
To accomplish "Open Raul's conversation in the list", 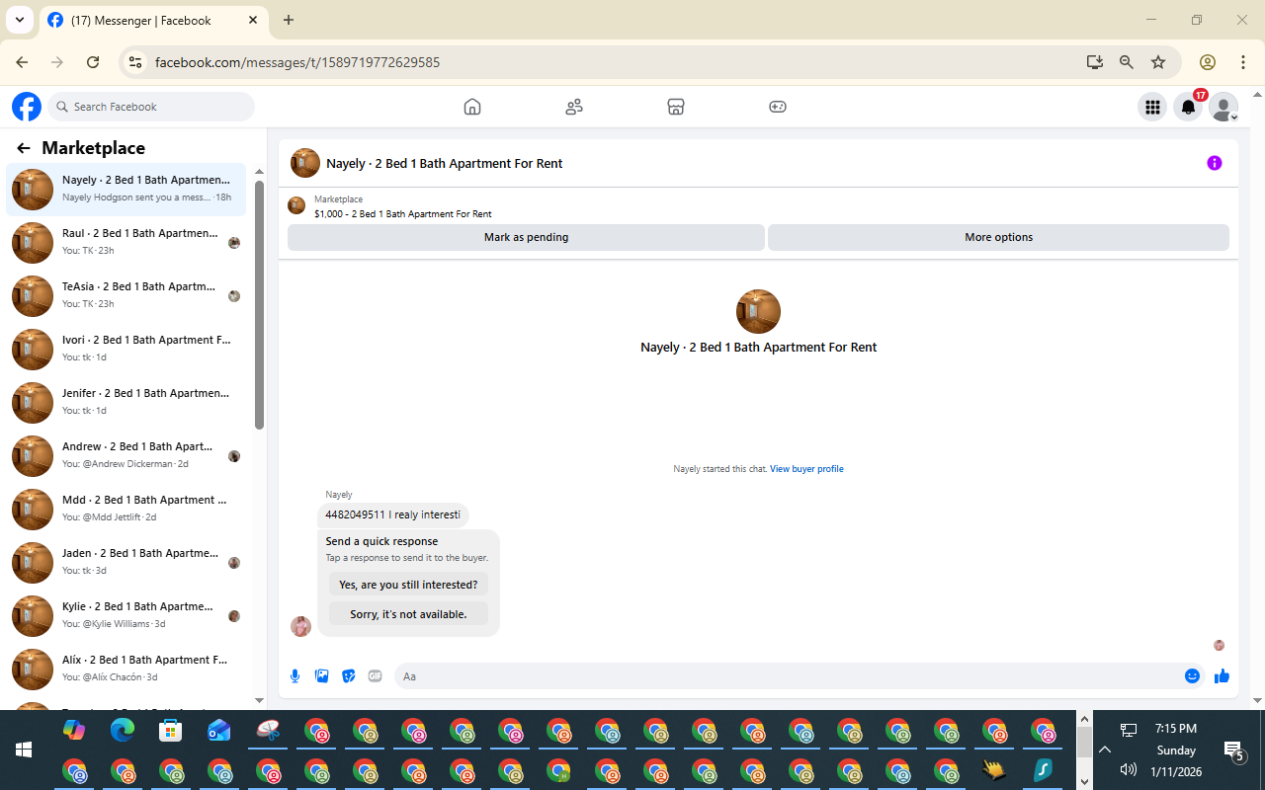I will coord(126,243).
